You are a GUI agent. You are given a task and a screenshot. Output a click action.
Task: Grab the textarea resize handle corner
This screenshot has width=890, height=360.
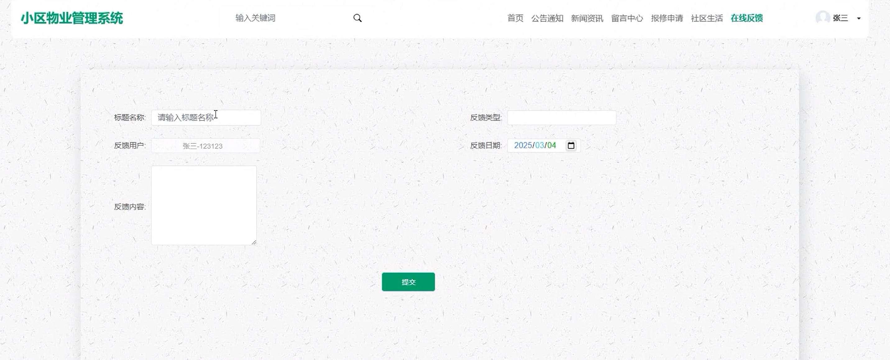tap(254, 243)
